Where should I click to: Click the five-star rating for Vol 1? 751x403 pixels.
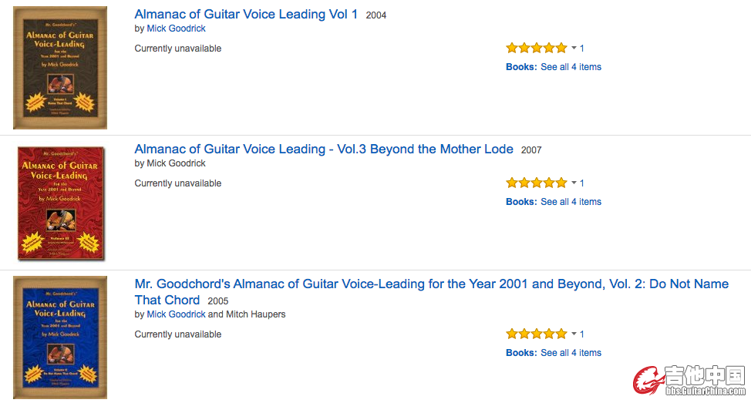click(x=536, y=48)
